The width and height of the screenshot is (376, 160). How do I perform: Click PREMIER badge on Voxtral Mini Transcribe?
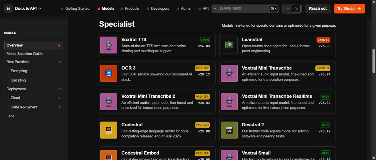coord(323,68)
